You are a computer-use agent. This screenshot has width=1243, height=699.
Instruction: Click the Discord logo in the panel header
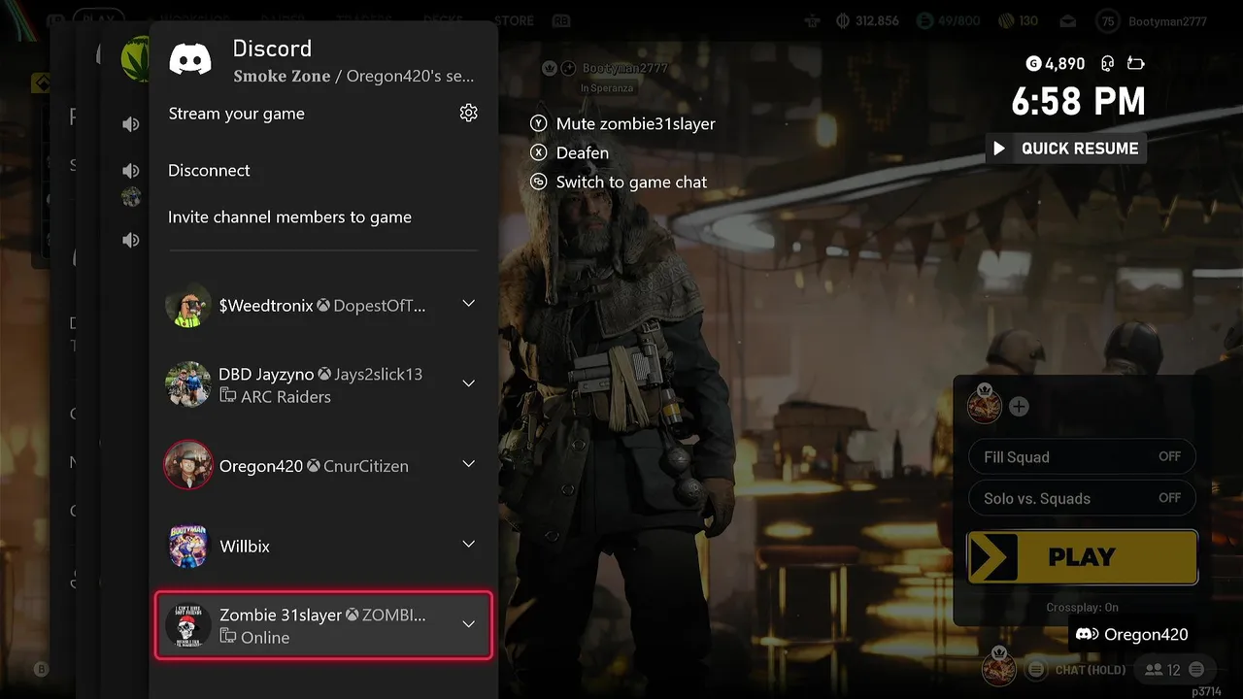[x=190, y=59]
